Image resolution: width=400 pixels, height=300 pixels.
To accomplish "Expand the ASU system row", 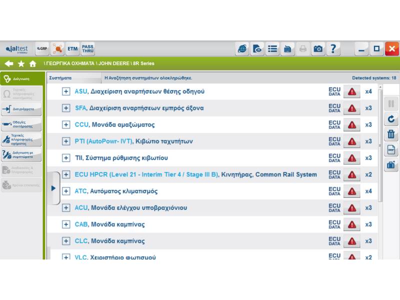I will [x=66, y=91].
